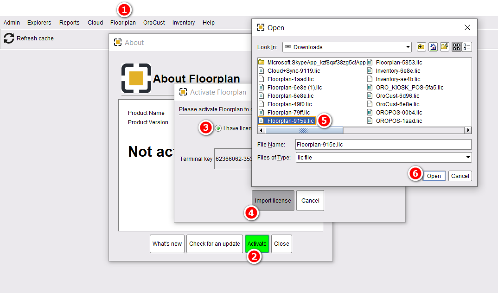
Task: Cancel the Open file dialog
Action: [x=460, y=176]
